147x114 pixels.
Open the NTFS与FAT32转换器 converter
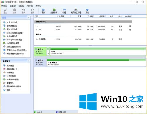(x=12, y=40)
